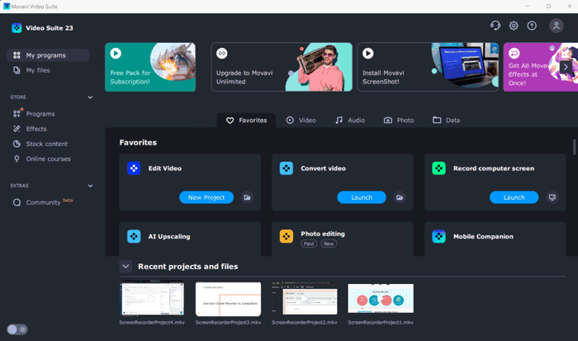578x341 pixels.
Task: Open file folder icon in Convert video card
Action: coord(400,197)
